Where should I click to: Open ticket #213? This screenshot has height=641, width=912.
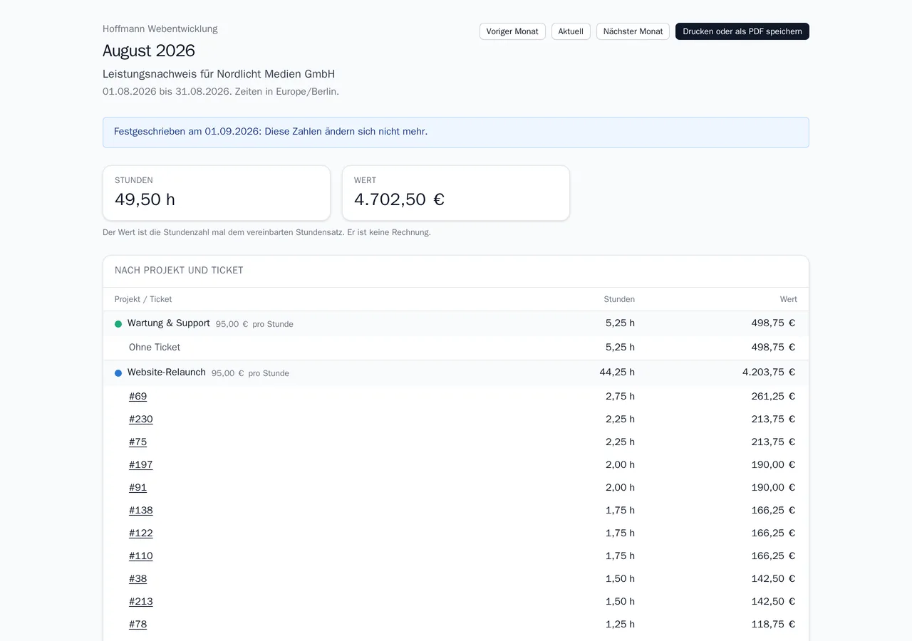click(140, 602)
